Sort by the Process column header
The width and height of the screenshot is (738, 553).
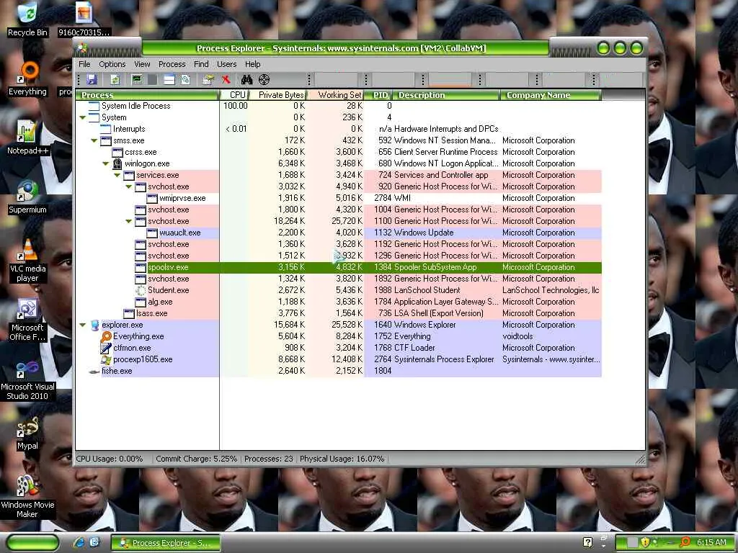point(147,95)
